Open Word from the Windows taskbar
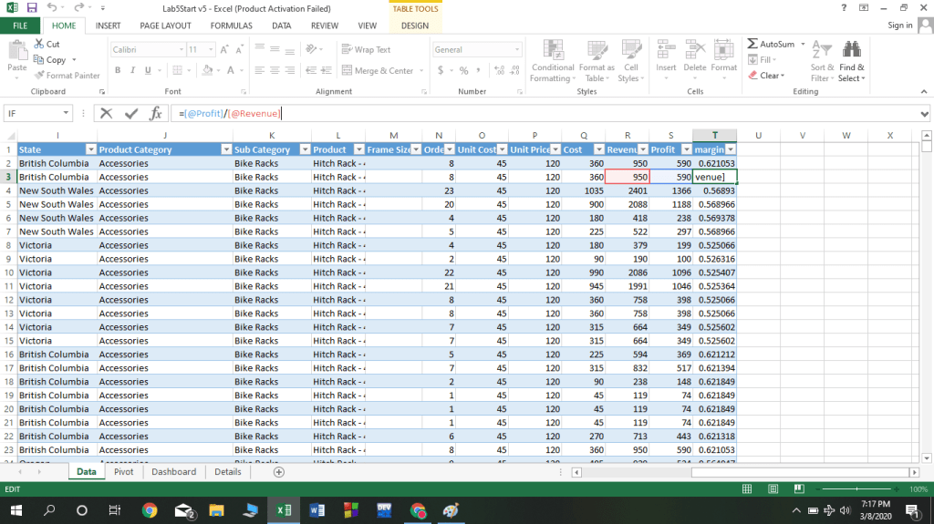 (317, 510)
